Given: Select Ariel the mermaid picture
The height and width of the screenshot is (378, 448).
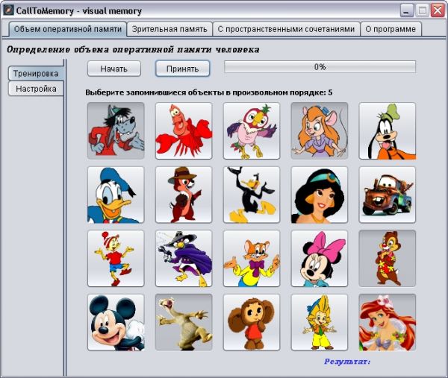Looking at the screenshot, I should click(387, 322).
